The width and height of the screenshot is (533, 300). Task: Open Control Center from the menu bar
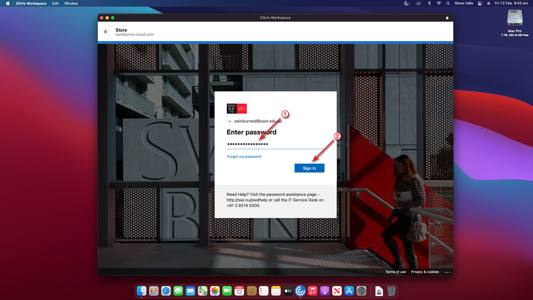tap(480, 3)
